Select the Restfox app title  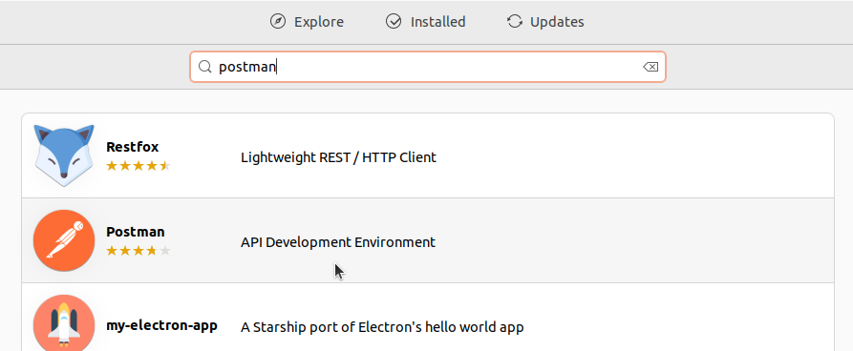click(x=132, y=147)
